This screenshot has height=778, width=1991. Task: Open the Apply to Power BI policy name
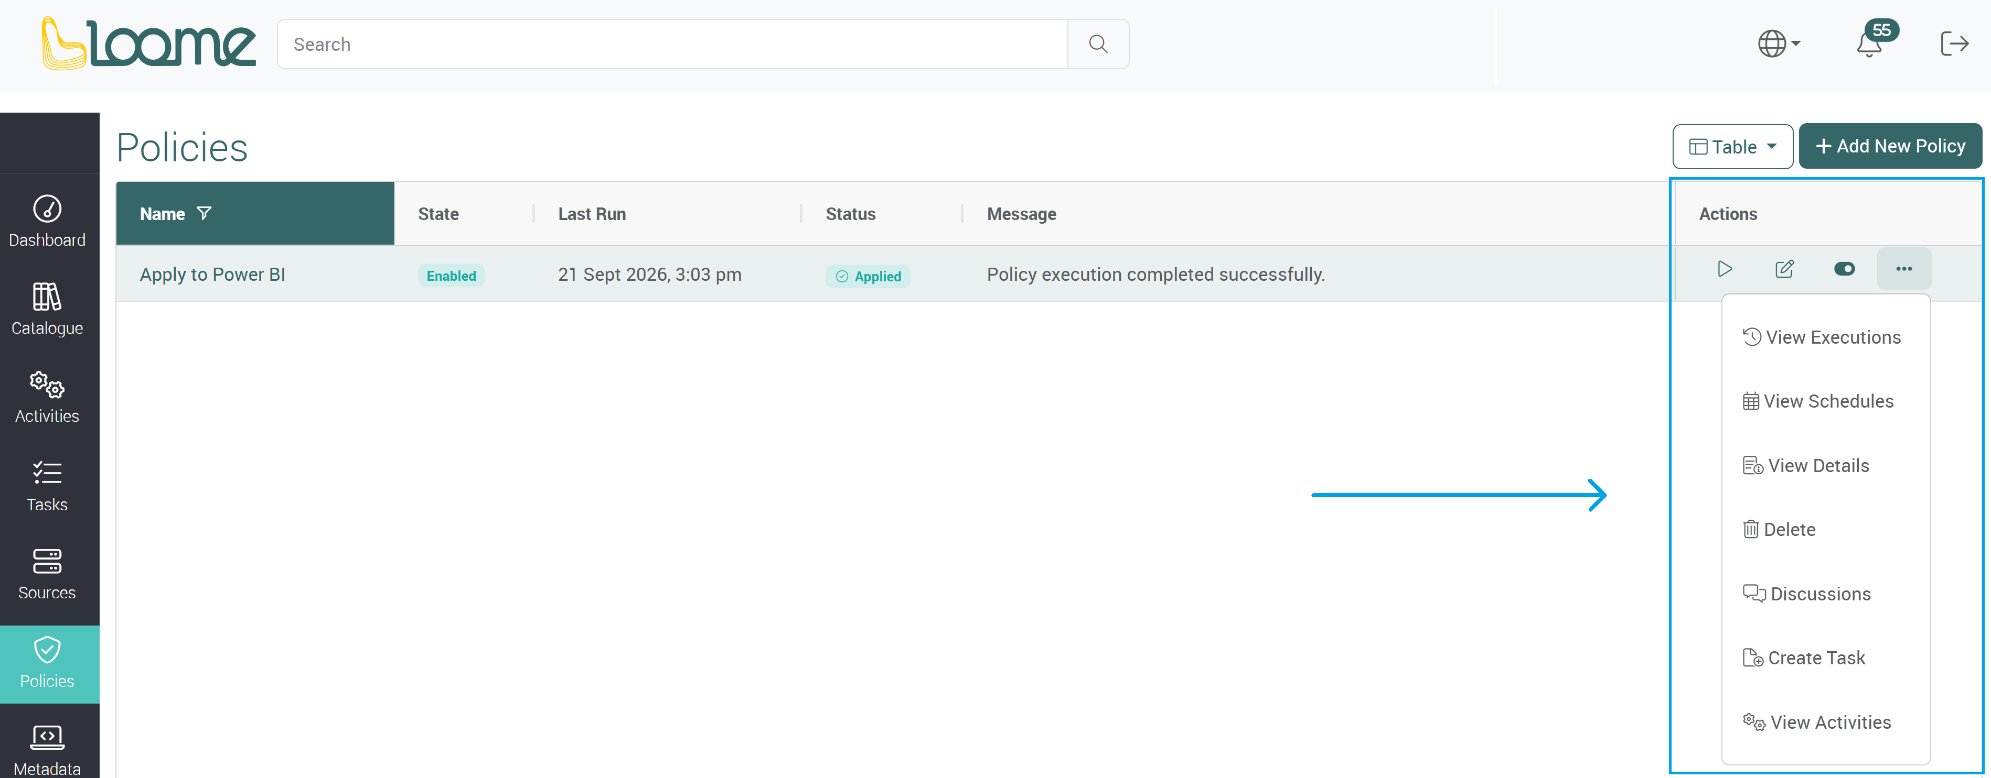click(212, 275)
